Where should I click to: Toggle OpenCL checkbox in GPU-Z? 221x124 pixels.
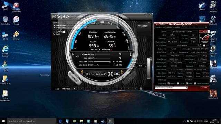[x=169, y=83]
